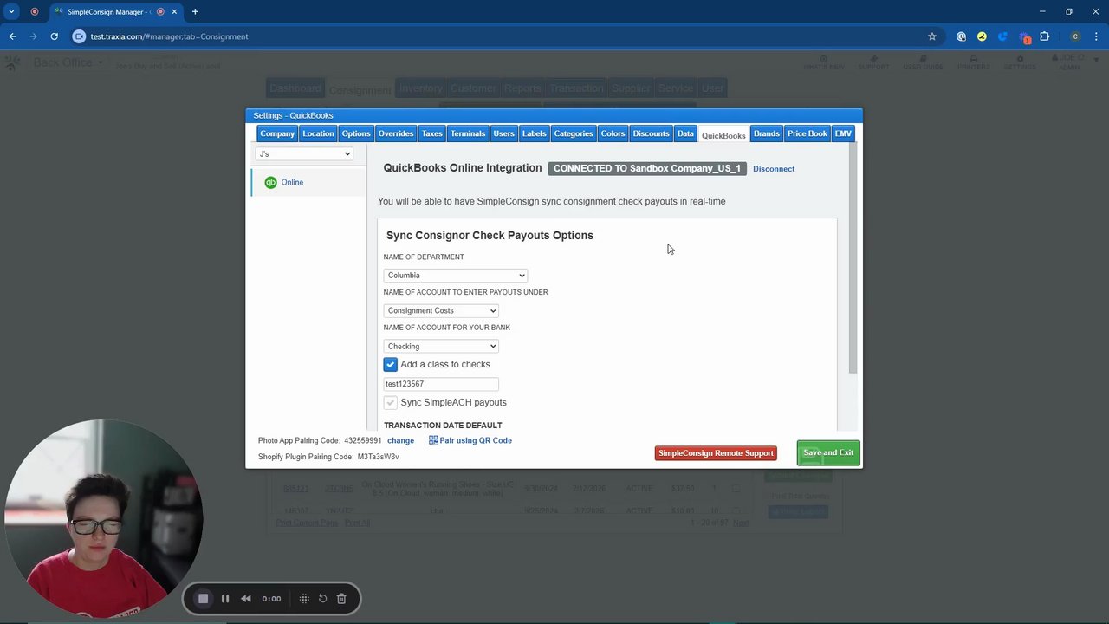Click the class name field containing test123567
The image size is (1109, 624).
pos(441,384)
